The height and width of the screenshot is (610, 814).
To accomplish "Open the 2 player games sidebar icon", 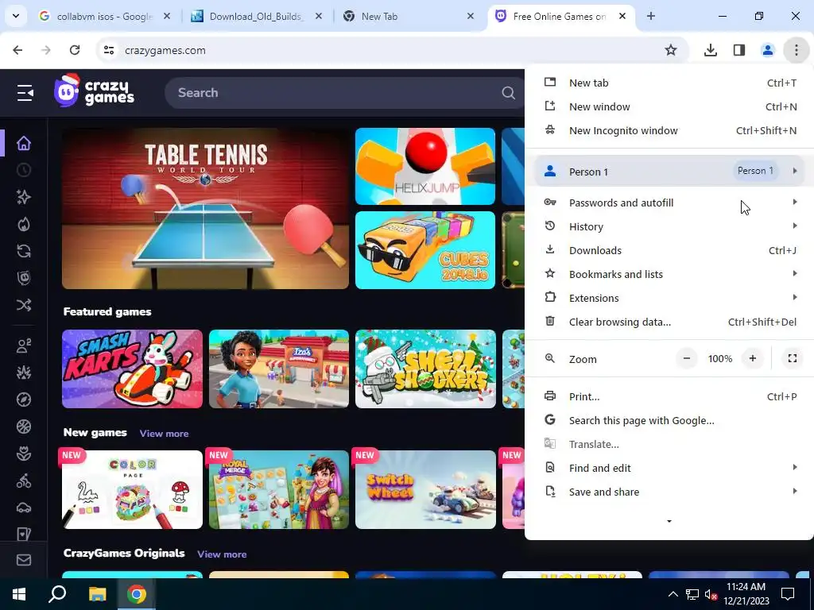I will tap(24, 346).
